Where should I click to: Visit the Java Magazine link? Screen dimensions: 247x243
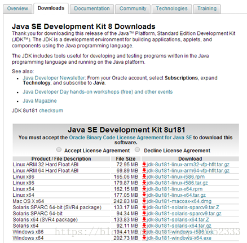click(39, 101)
